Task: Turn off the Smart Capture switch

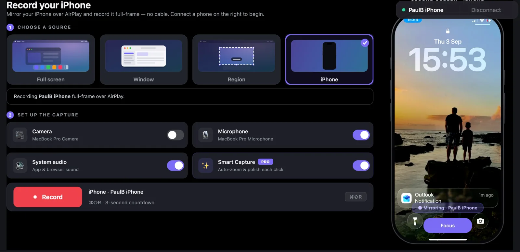Action: click(361, 165)
